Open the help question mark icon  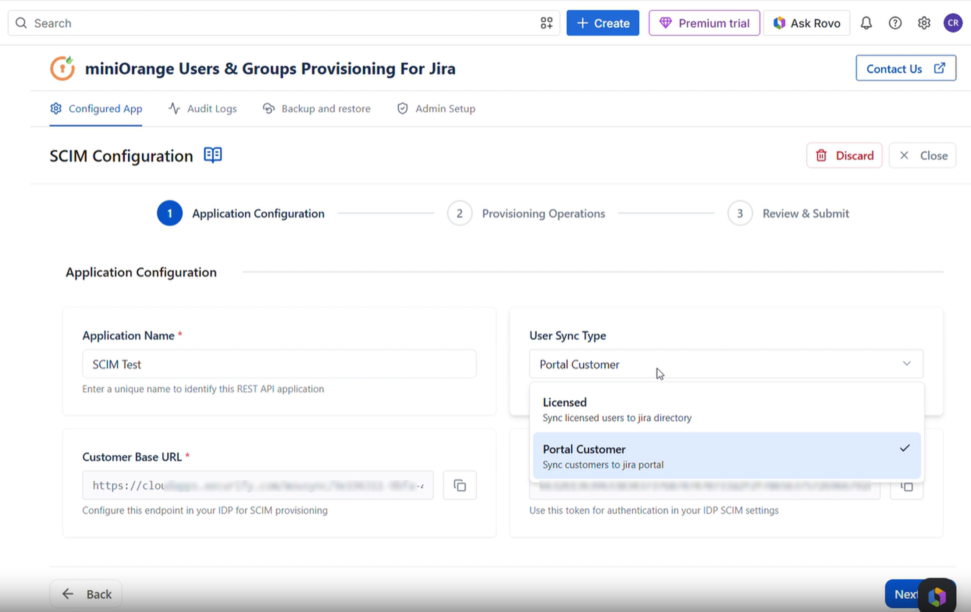(895, 23)
